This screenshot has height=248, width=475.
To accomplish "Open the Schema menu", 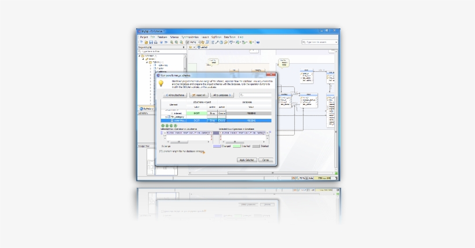I will pyautogui.click(x=174, y=37).
